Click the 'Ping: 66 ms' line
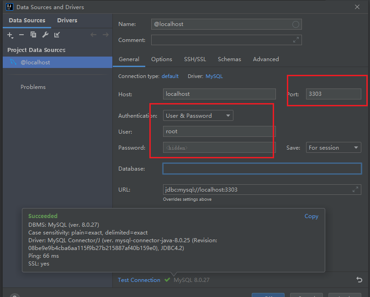Viewport: 370px width, 297px height. pyautogui.click(x=44, y=256)
